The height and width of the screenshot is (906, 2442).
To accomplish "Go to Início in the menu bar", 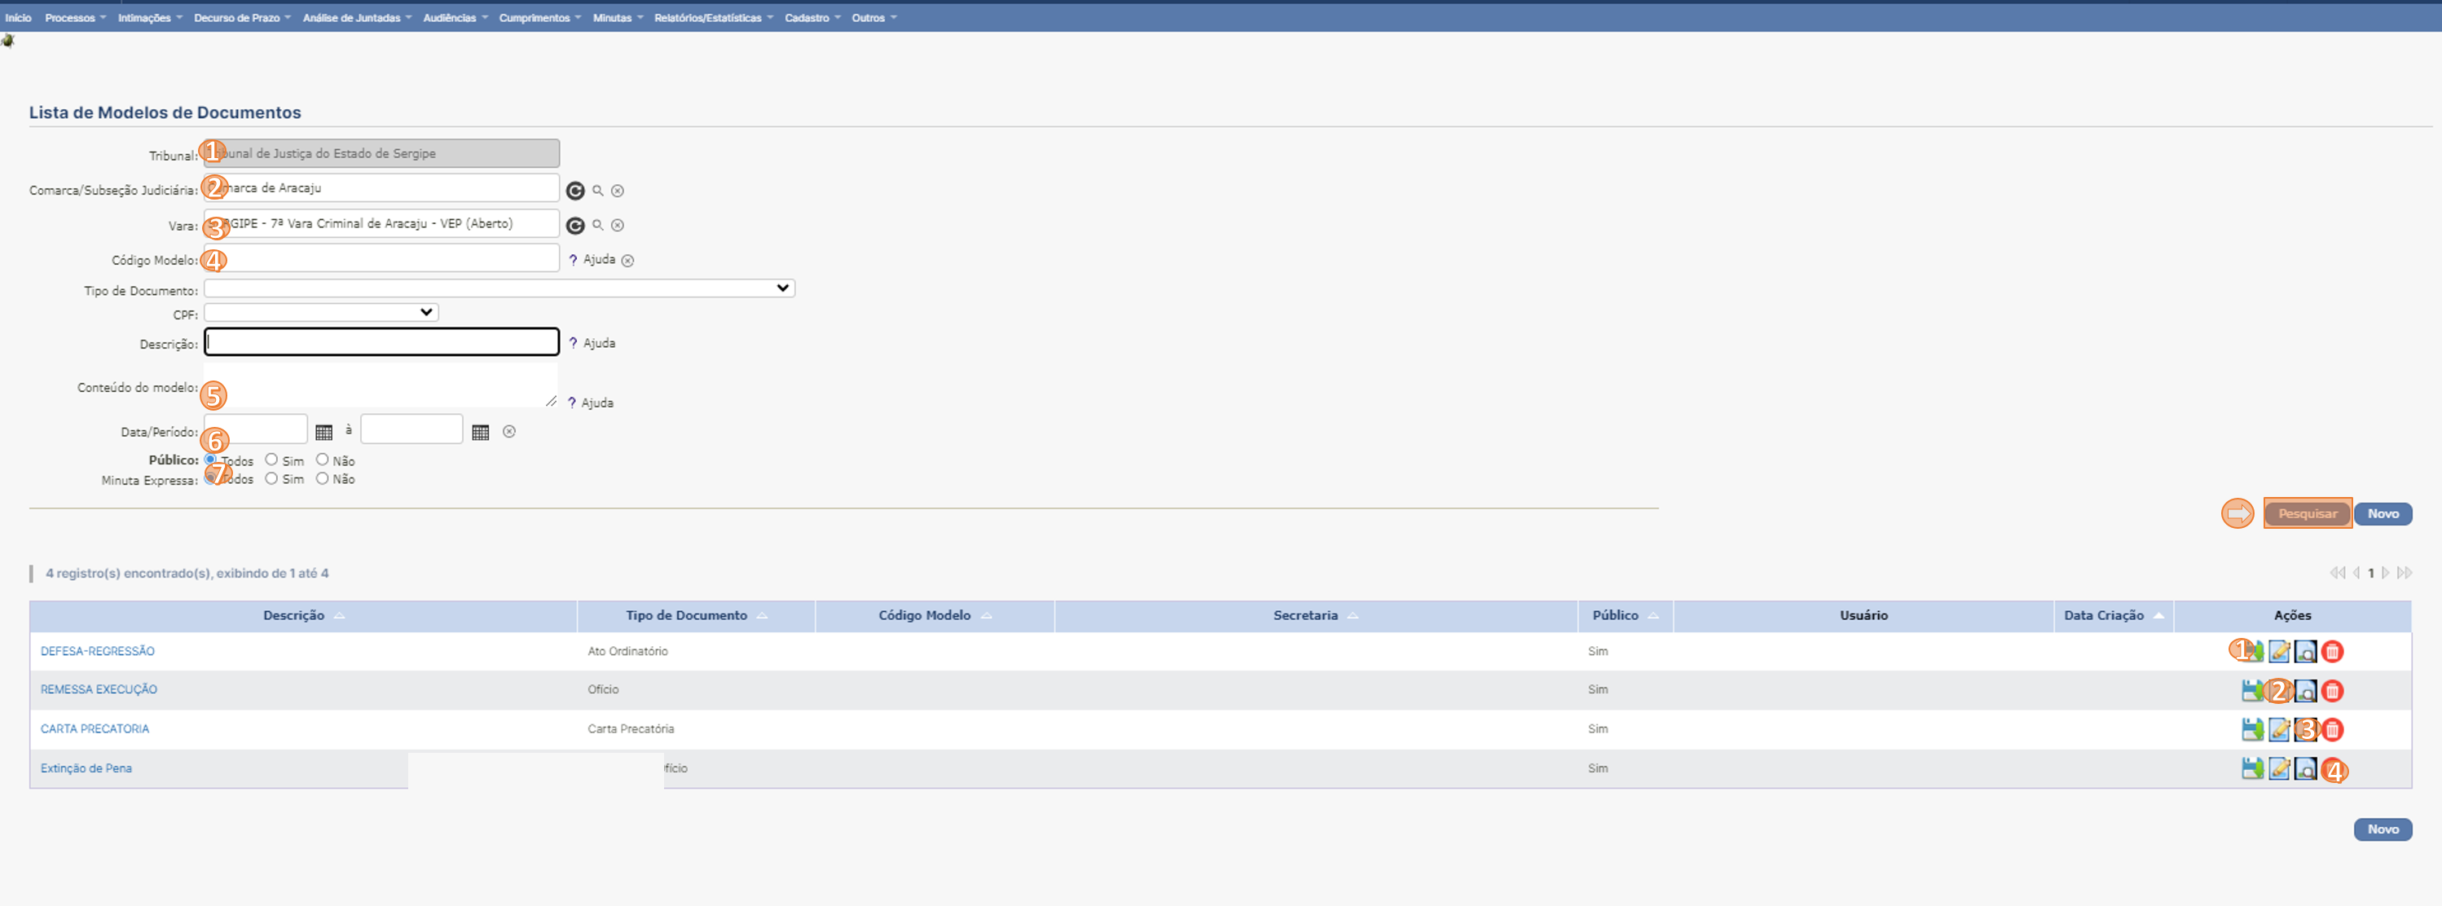I will [x=18, y=18].
